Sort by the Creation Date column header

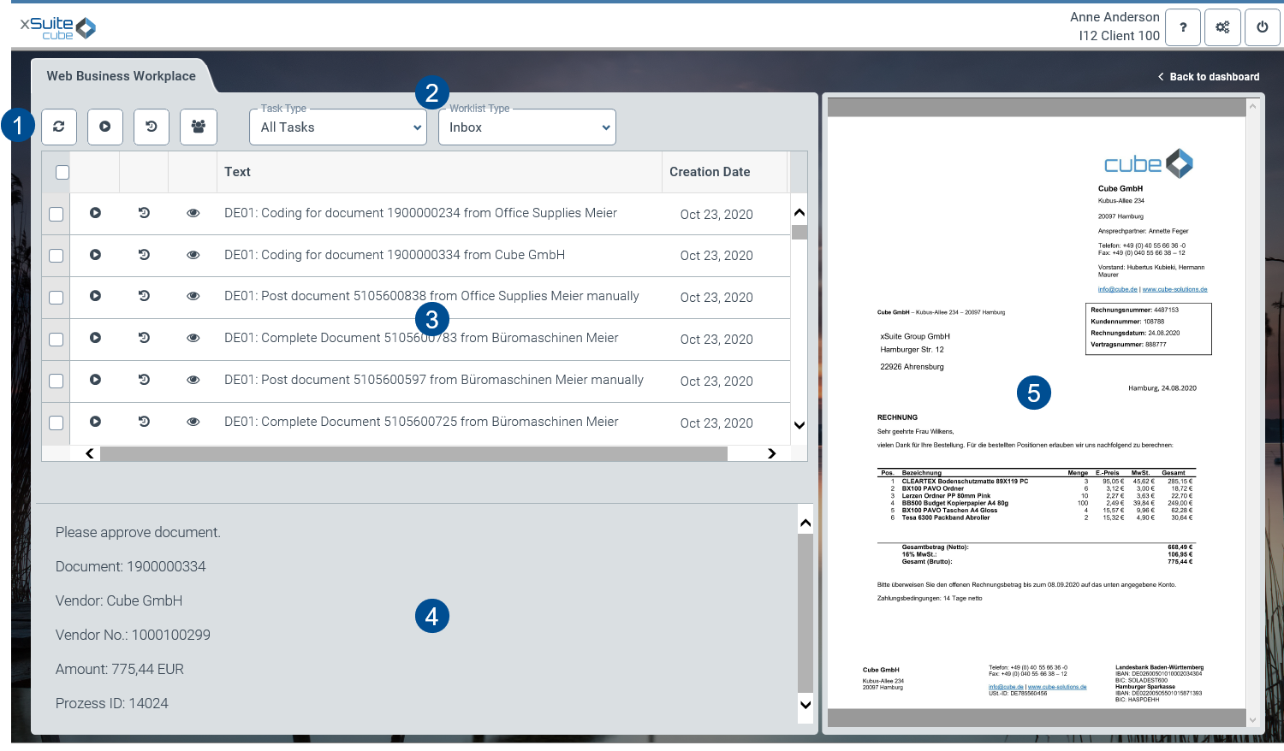pos(710,172)
